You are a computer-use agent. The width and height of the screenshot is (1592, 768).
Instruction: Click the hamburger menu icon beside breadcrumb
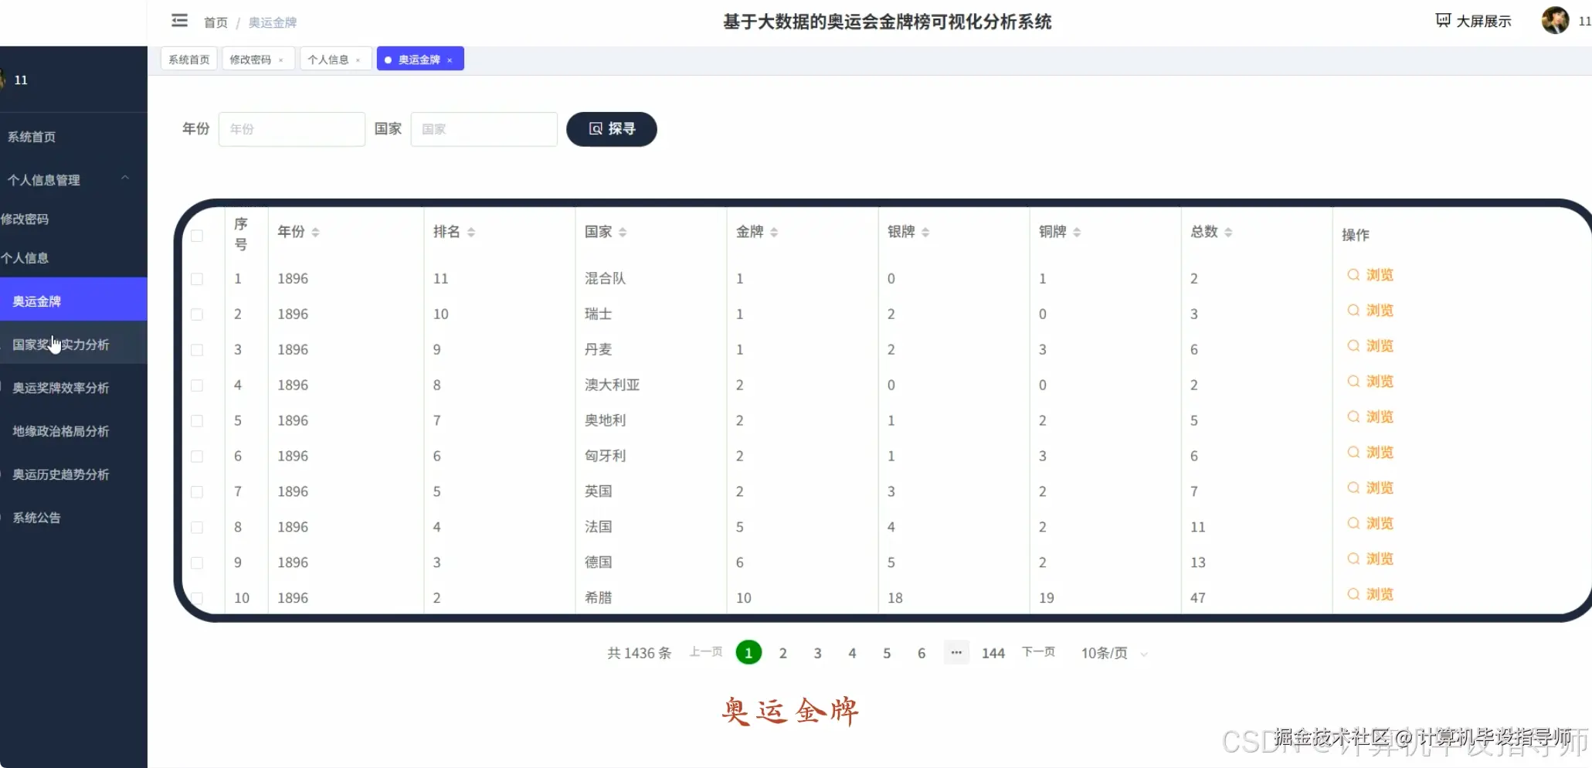coord(179,21)
